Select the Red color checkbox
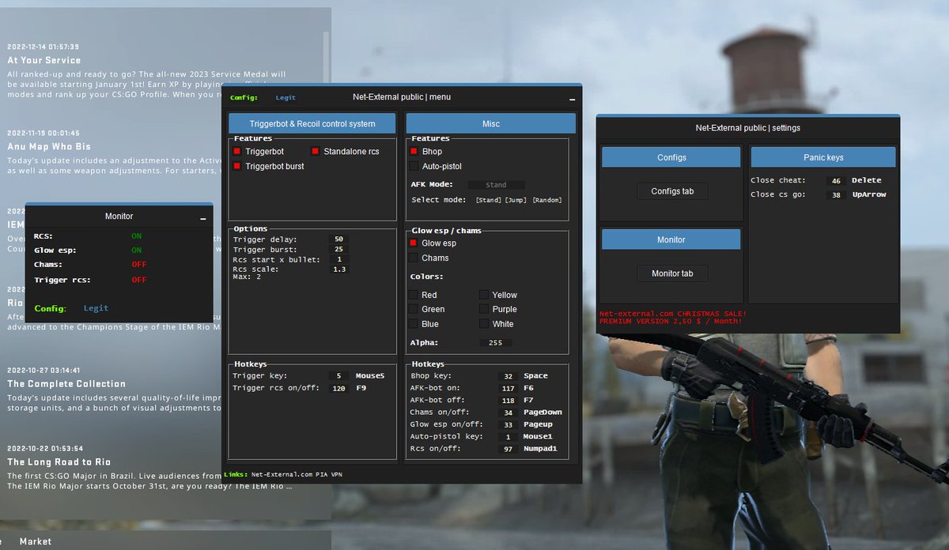This screenshot has width=949, height=550. click(x=414, y=295)
